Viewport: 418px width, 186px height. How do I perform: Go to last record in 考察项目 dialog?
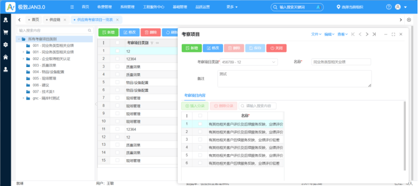[x=374, y=34]
